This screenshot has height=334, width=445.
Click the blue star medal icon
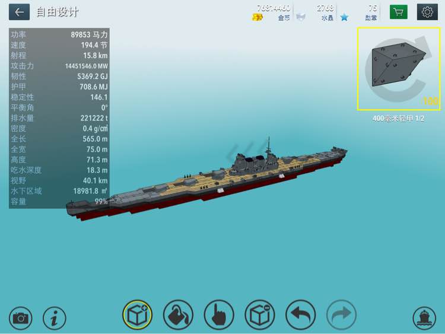(344, 18)
